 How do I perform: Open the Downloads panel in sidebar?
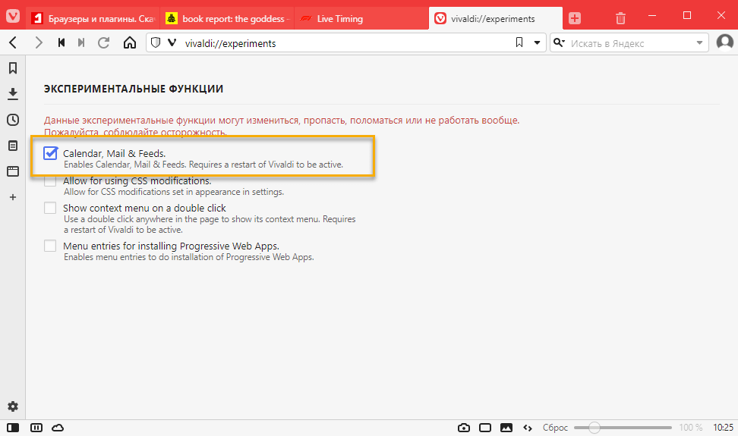13,94
